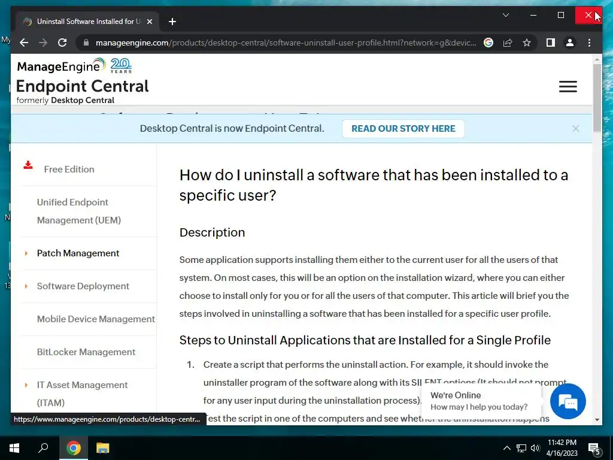Click the Description heading
Image resolution: width=613 pixels, height=460 pixels.
pos(212,232)
